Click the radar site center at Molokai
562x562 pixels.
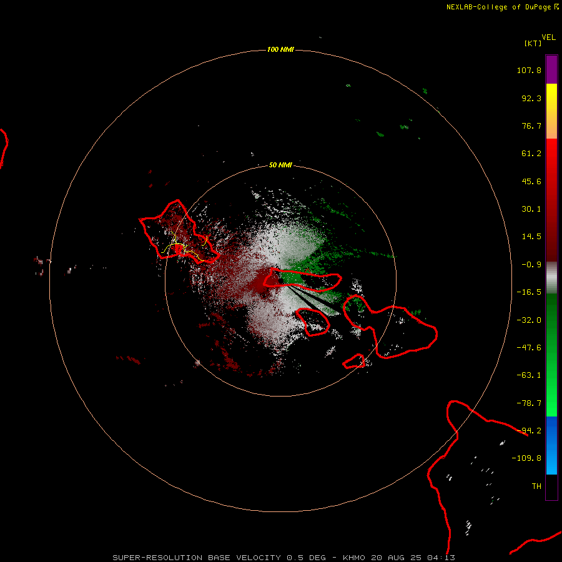click(x=280, y=280)
